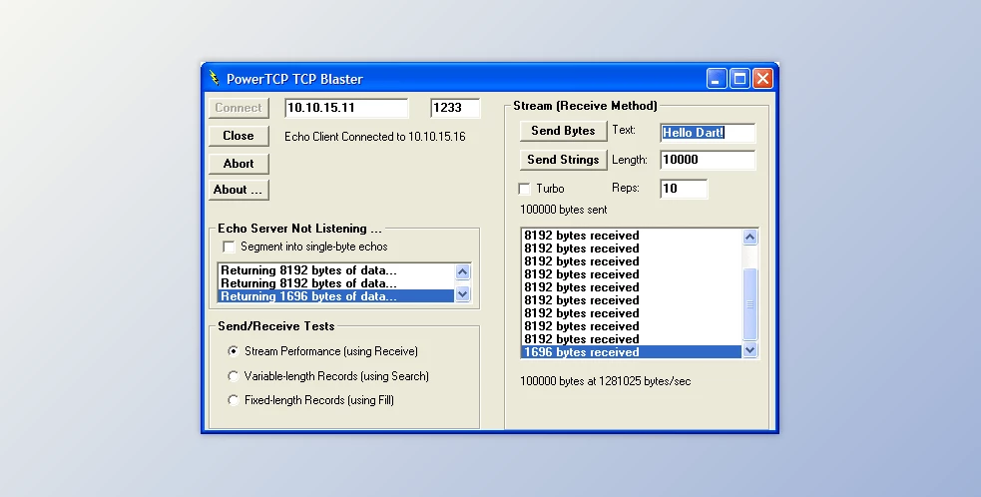
Task: Minimize the TCP Blaster window
Action: coord(717,79)
